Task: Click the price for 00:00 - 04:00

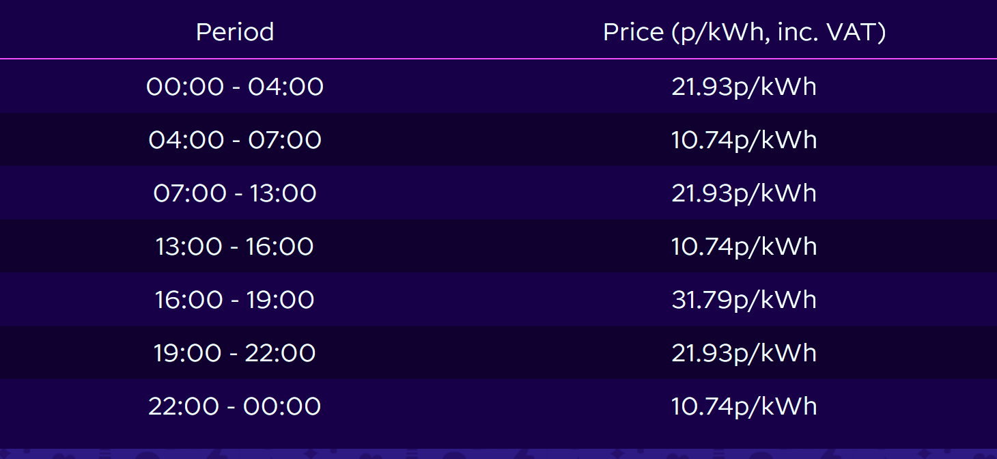Action: pos(744,87)
